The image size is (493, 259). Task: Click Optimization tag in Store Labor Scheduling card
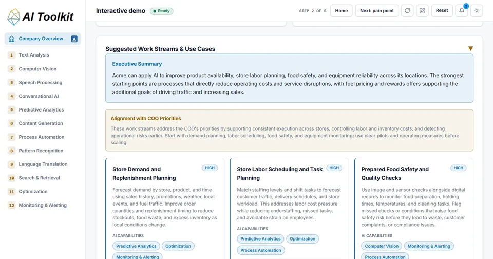302,239
